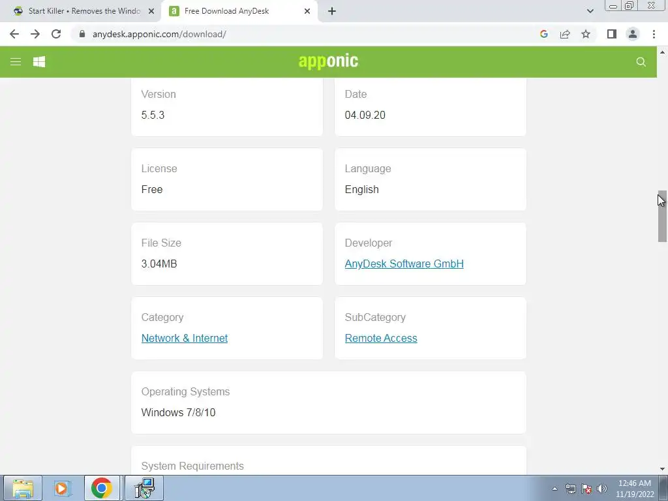The height and width of the screenshot is (501, 668).
Task: Close the Start Killer tab
Action: tap(151, 11)
